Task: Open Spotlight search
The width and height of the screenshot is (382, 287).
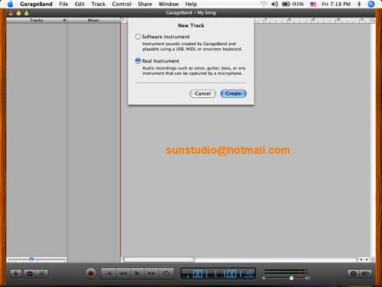Action: click(371, 4)
